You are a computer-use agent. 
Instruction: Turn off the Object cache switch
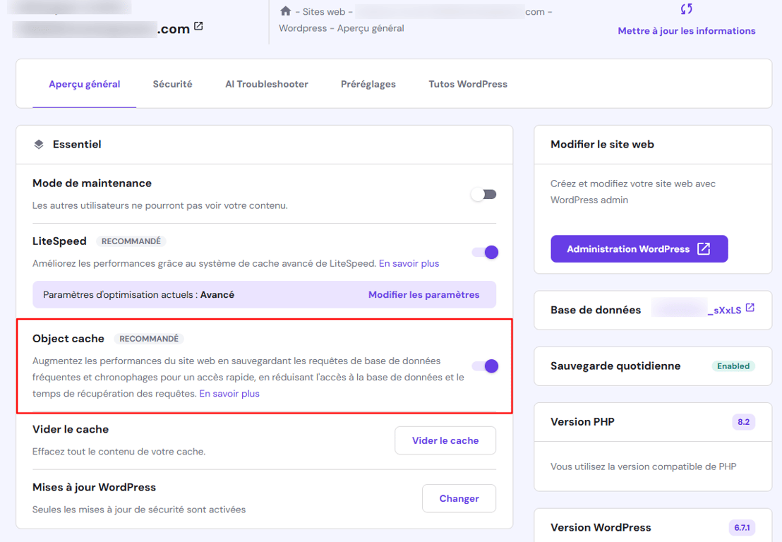coord(484,366)
